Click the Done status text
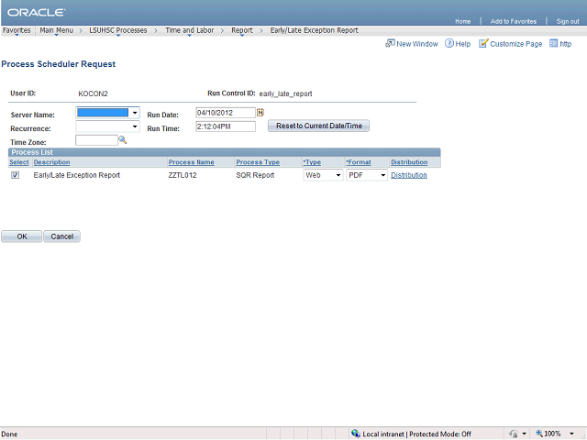 tap(9, 434)
